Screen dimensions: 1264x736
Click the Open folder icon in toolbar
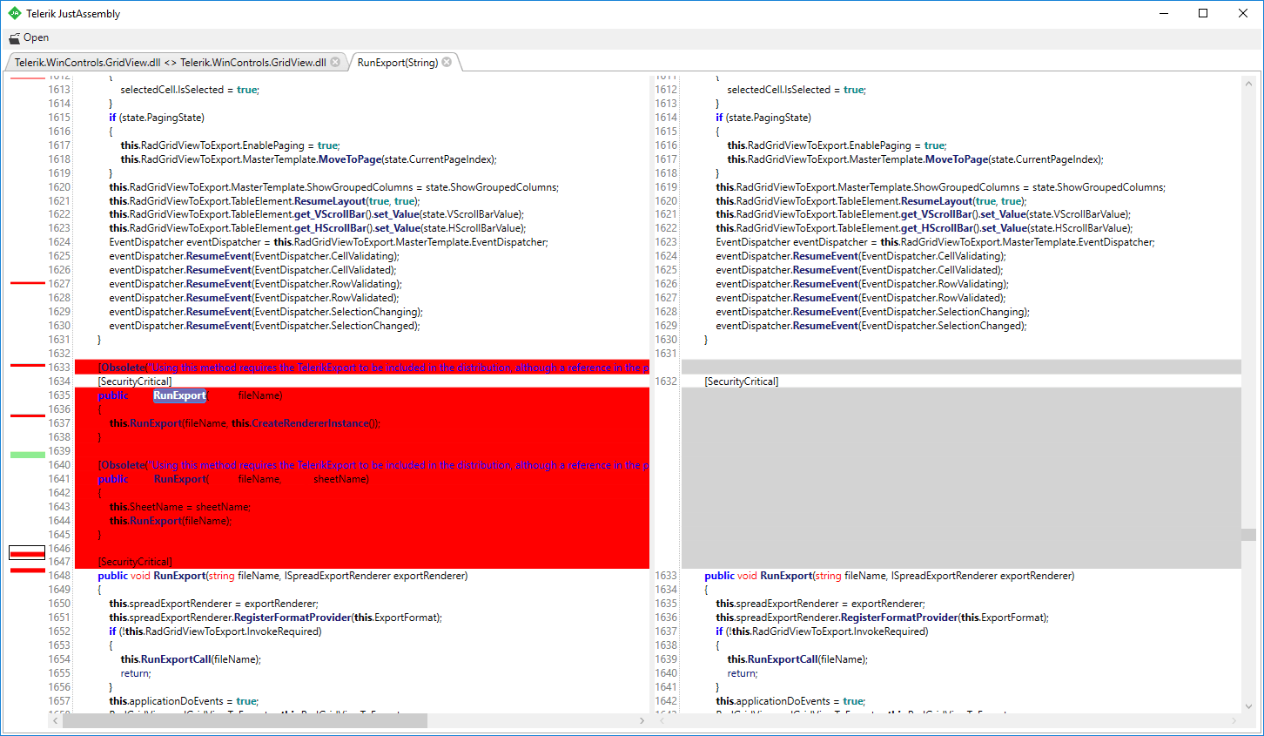[x=14, y=38]
